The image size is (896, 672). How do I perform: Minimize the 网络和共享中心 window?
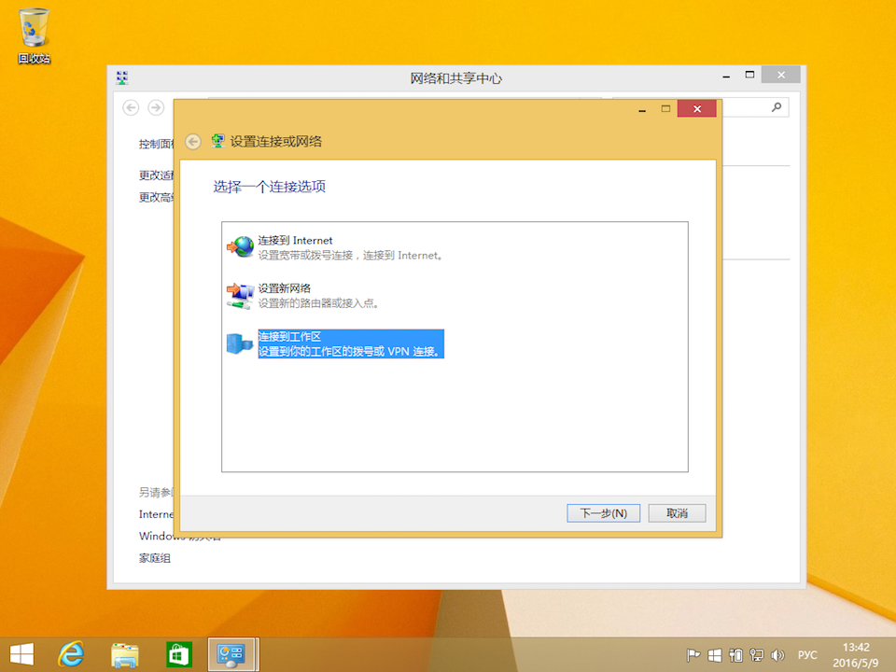[726, 75]
